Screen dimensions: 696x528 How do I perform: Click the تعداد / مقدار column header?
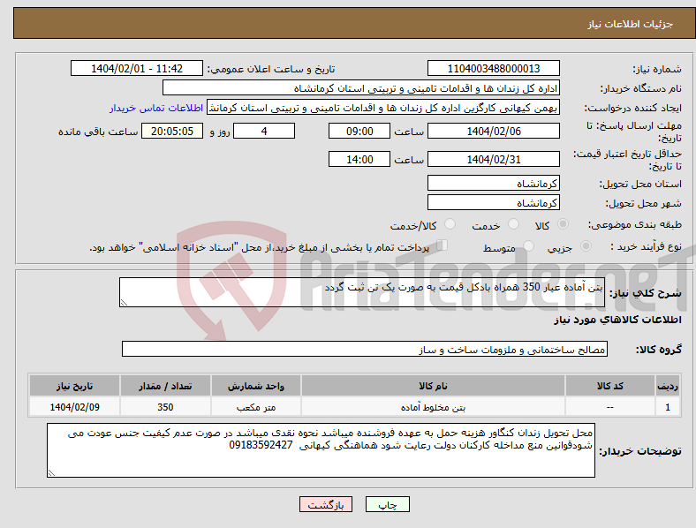point(165,386)
